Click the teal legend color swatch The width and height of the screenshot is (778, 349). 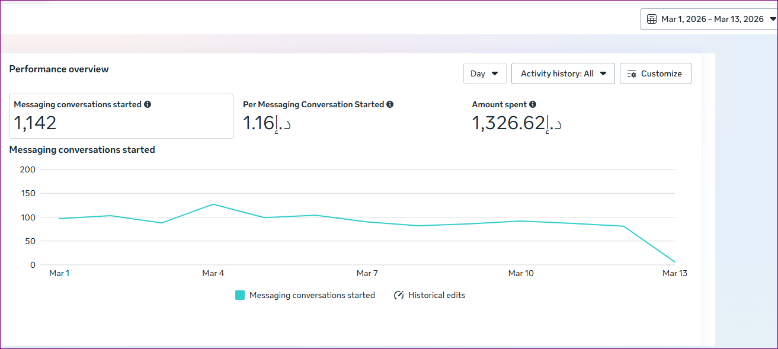point(240,295)
